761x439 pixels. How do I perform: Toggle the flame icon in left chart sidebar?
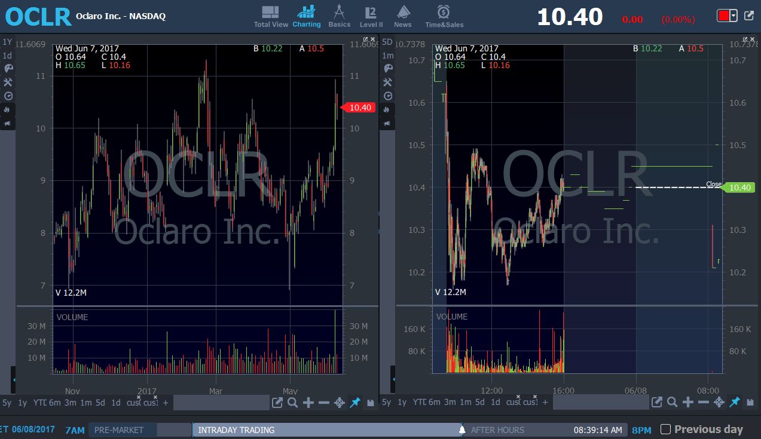[x=8, y=110]
